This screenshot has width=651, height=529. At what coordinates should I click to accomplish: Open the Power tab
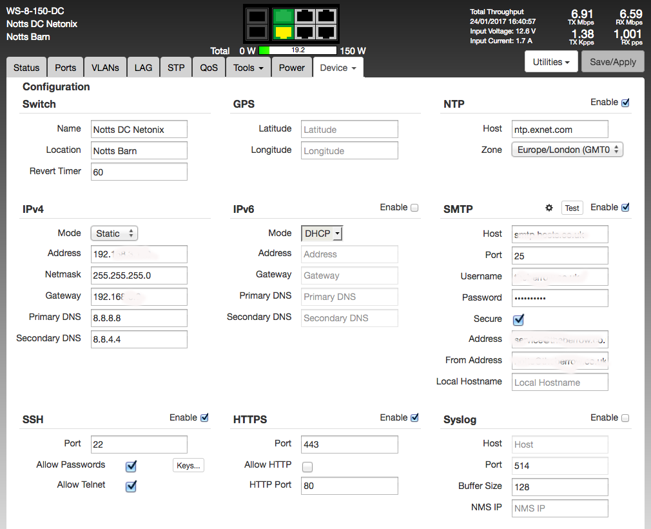[x=291, y=68]
